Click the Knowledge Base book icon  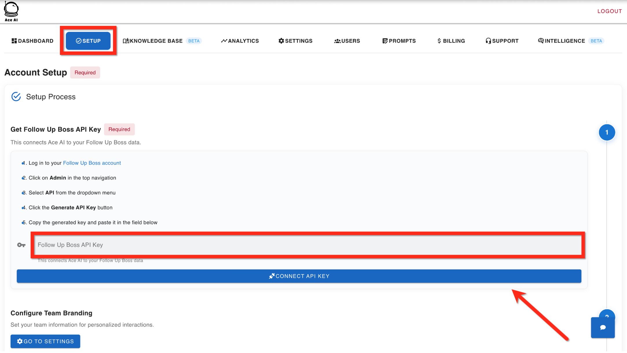pos(126,41)
